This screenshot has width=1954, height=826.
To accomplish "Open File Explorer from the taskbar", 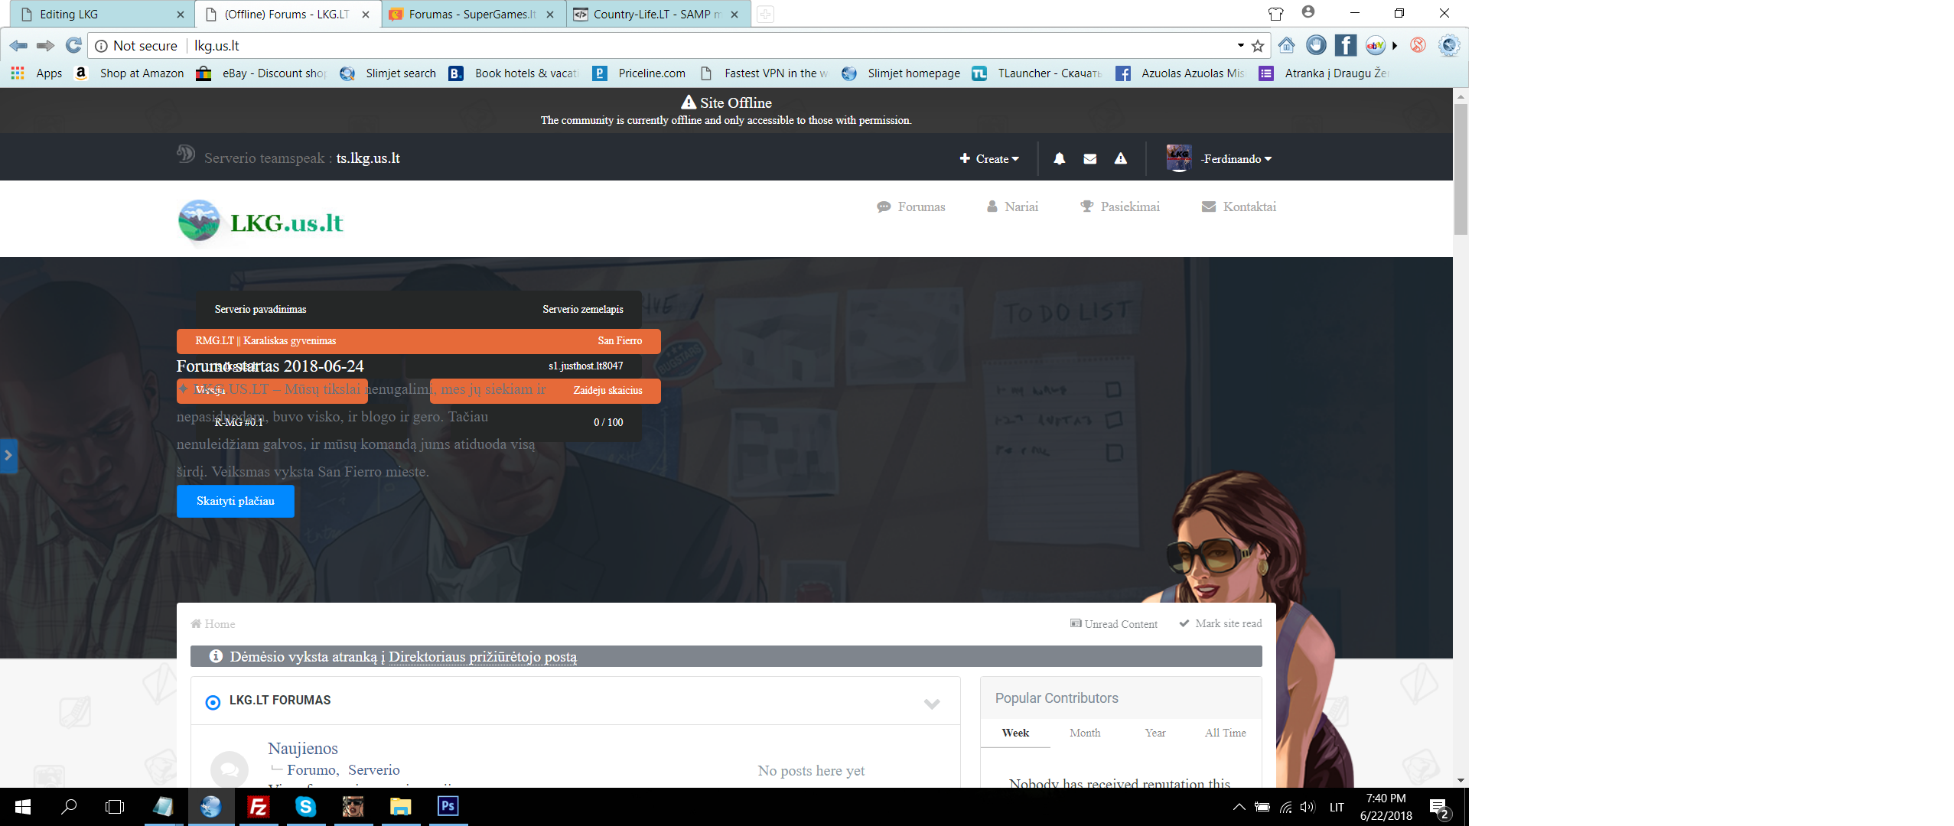I will click(x=400, y=807).
